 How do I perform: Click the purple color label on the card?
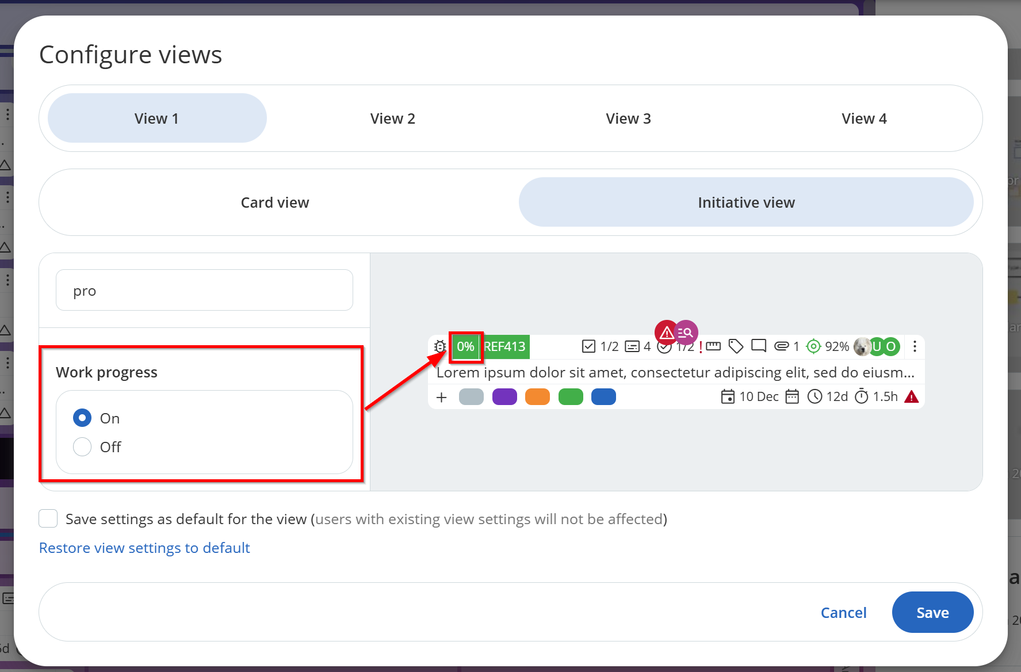click(x=504, y=397)
